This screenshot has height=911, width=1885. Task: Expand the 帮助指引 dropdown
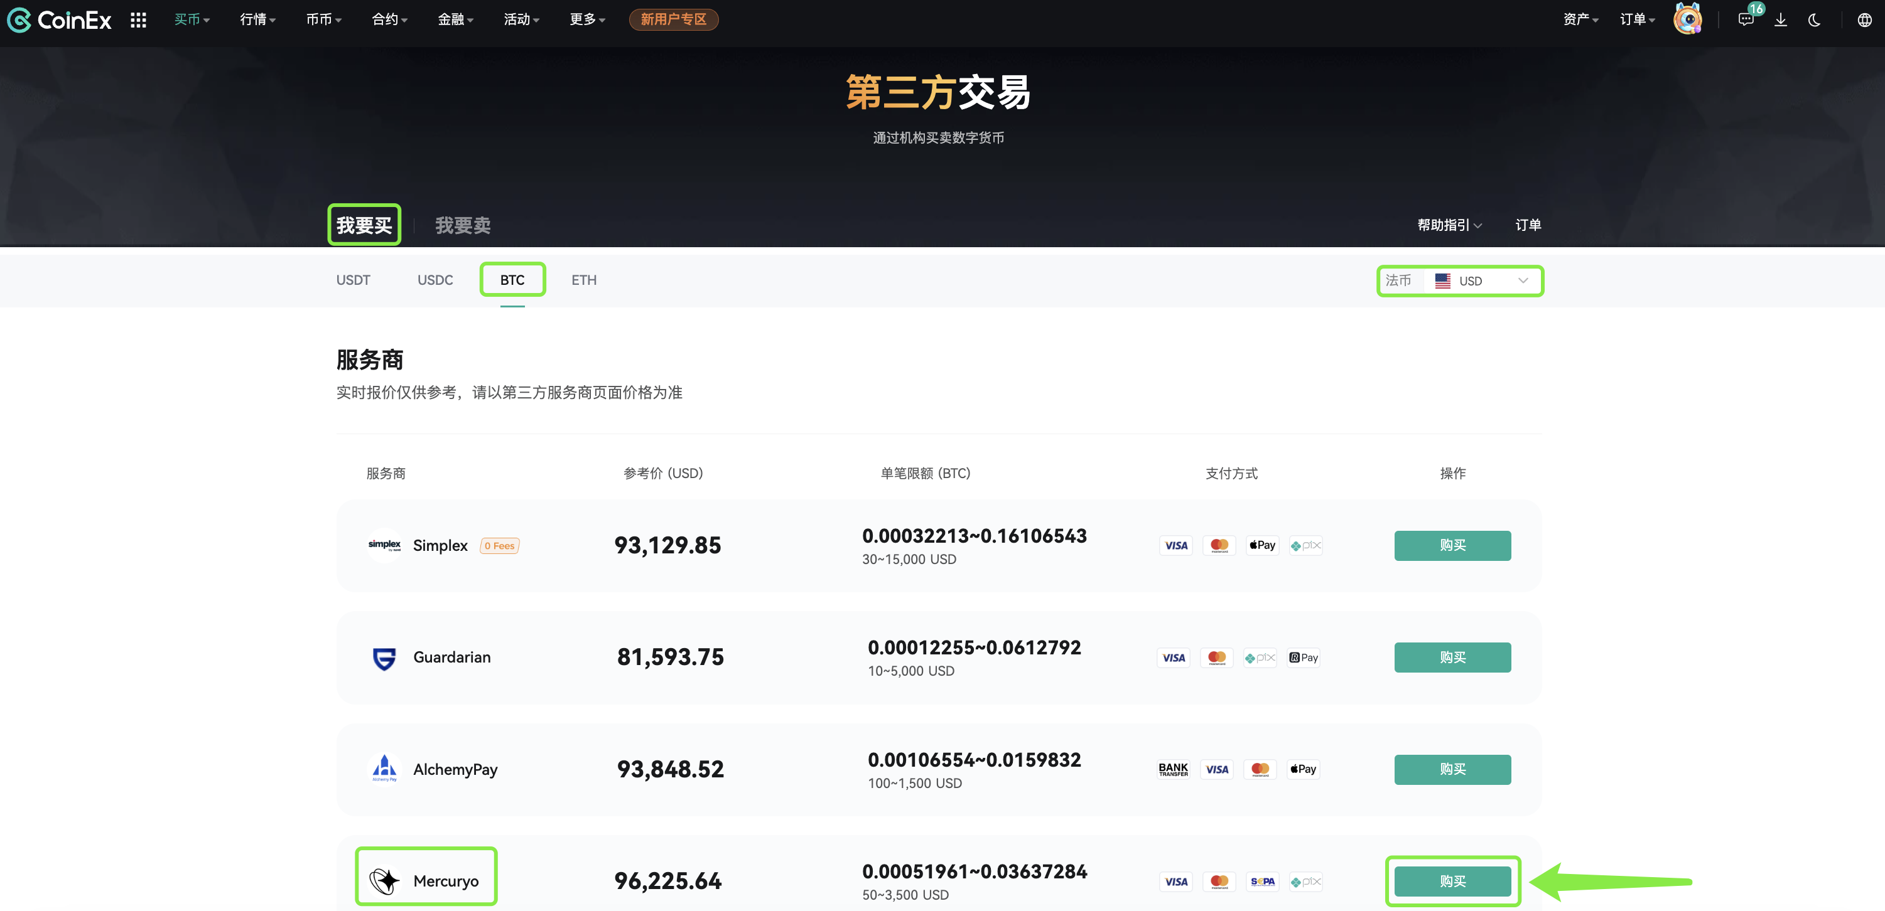point(1447,225)
